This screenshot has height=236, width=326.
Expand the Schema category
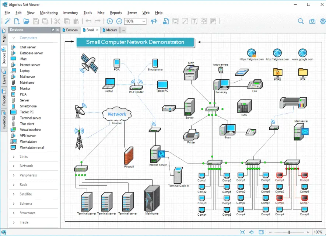[x=14, y=204]
